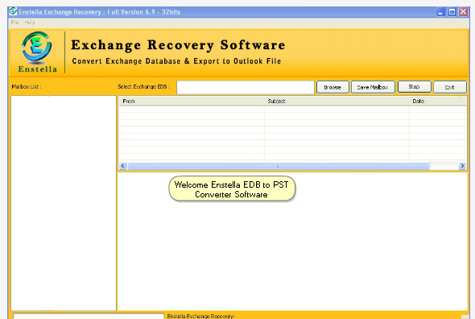Image resolution: width=475 pixels, height=319 pixels.
Task: Click the Welcome Enstella EDB to PST tooltip
Action: (232, 189)
